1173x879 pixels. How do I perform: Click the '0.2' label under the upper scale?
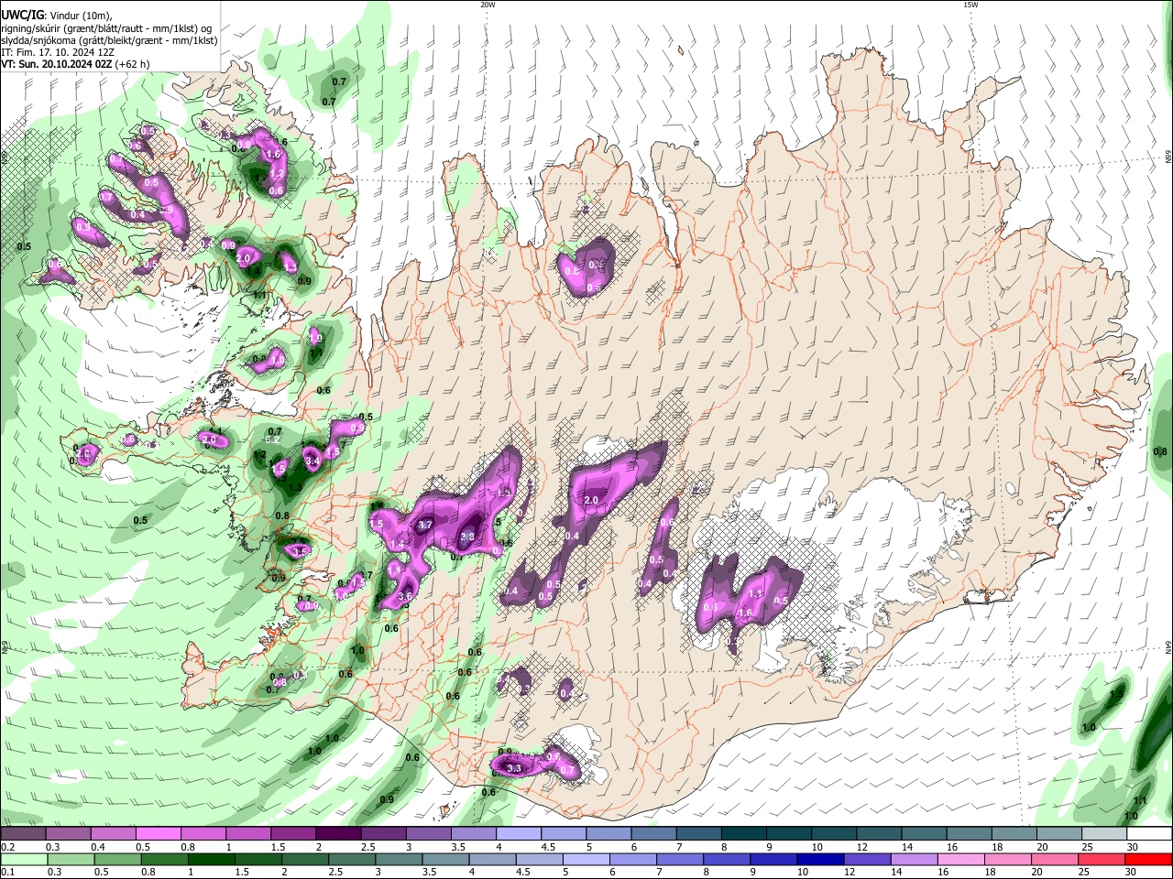(x=7, y=847)
